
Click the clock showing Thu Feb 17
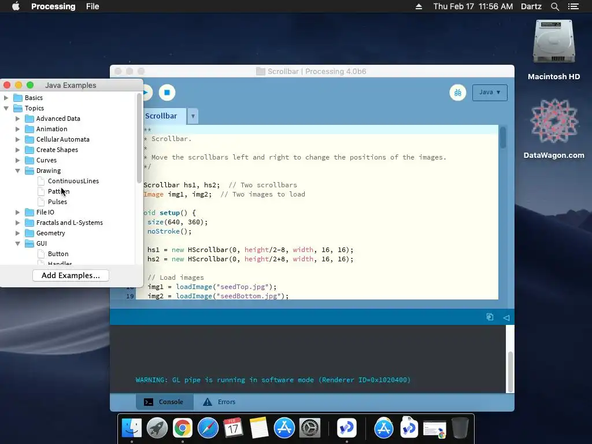click(473, 6)
